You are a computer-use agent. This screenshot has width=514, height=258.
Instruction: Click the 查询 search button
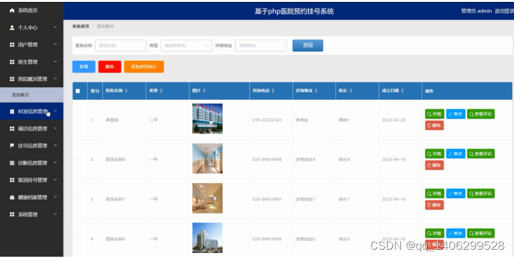(308, 46)
